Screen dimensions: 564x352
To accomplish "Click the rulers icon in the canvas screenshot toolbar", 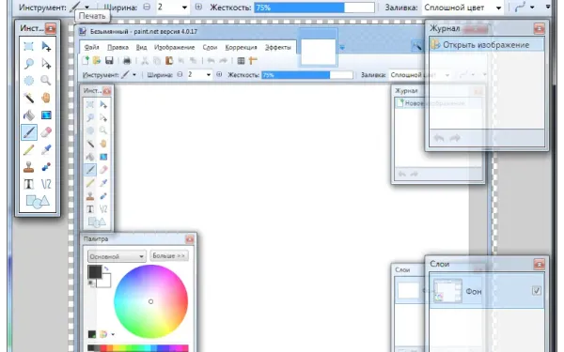I will click(253, 60).
